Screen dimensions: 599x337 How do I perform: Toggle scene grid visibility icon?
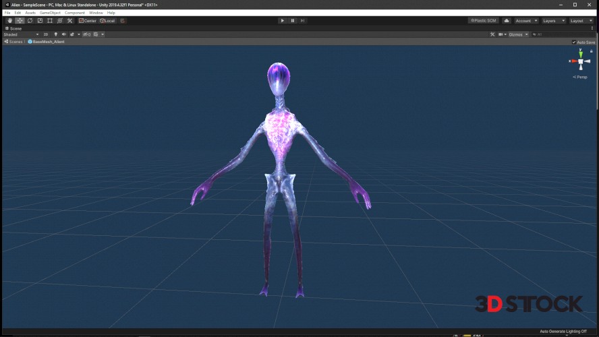[96, 34]
